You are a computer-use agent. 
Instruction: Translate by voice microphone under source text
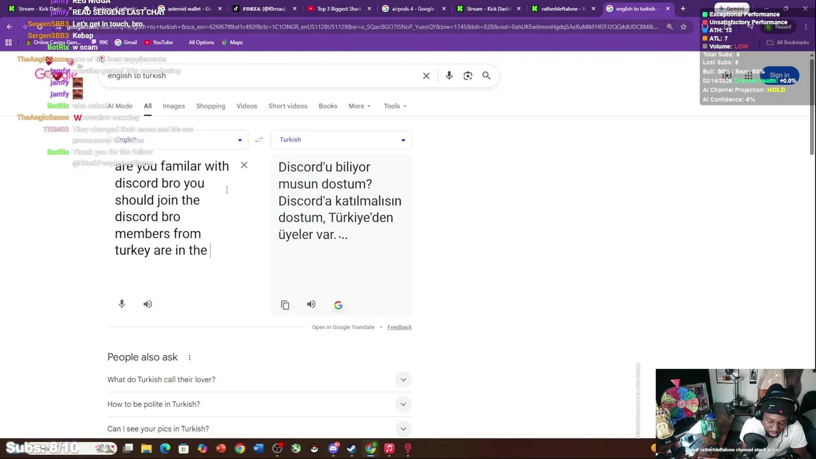(x=122, y=304)
